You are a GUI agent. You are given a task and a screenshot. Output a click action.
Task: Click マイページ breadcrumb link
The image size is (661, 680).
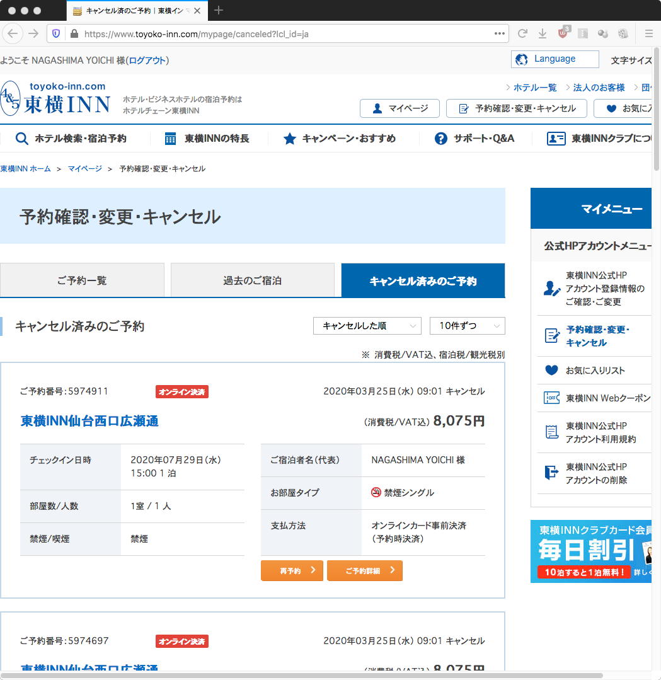[85, 169]
